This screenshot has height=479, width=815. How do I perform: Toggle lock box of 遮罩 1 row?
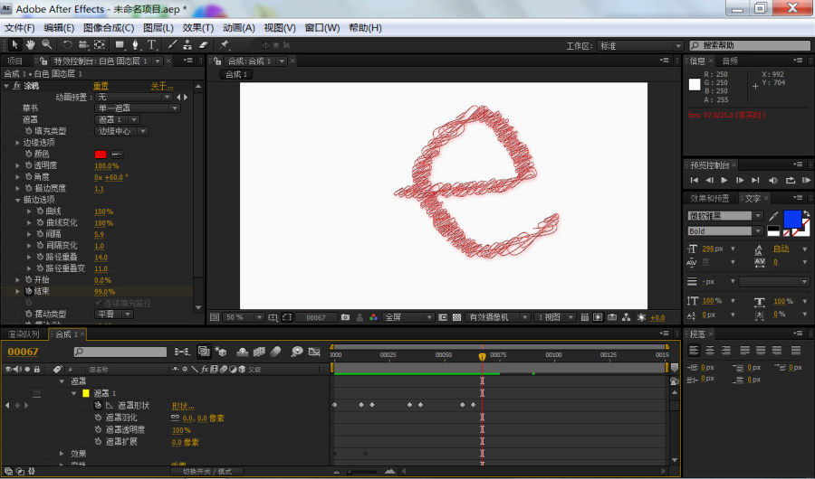point(36,393)
